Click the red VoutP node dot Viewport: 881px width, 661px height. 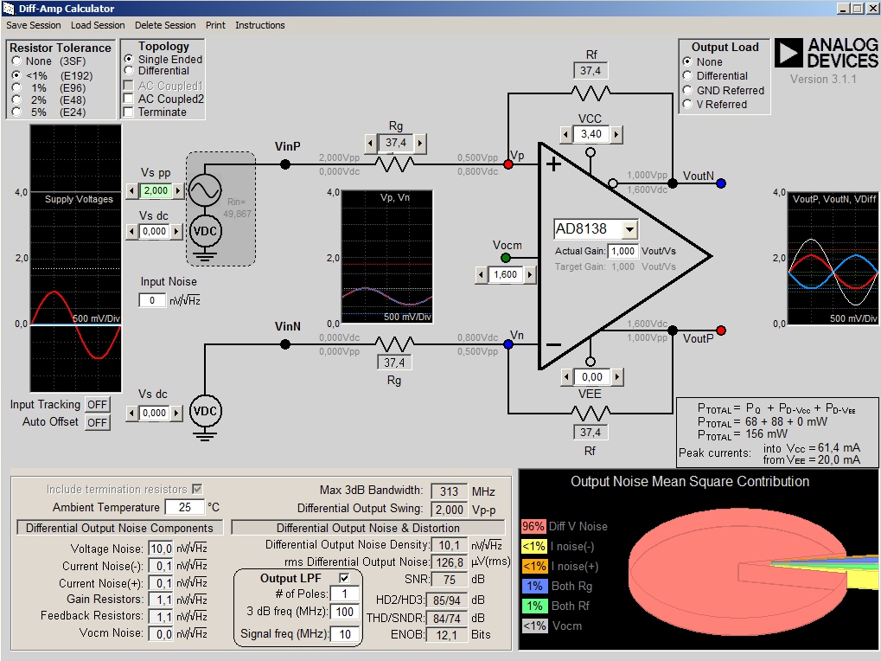[x=721, y=330]
